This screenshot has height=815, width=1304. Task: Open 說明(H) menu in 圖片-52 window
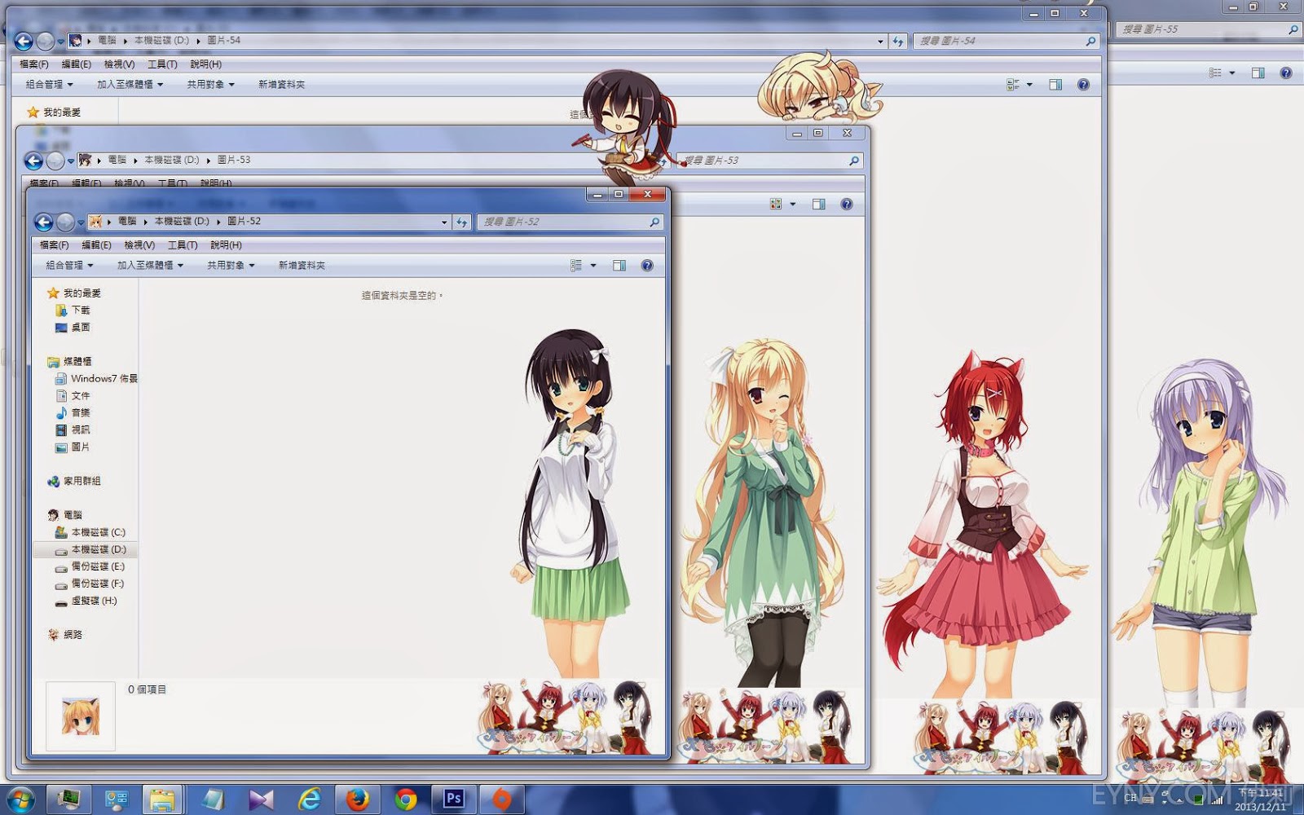226,244
